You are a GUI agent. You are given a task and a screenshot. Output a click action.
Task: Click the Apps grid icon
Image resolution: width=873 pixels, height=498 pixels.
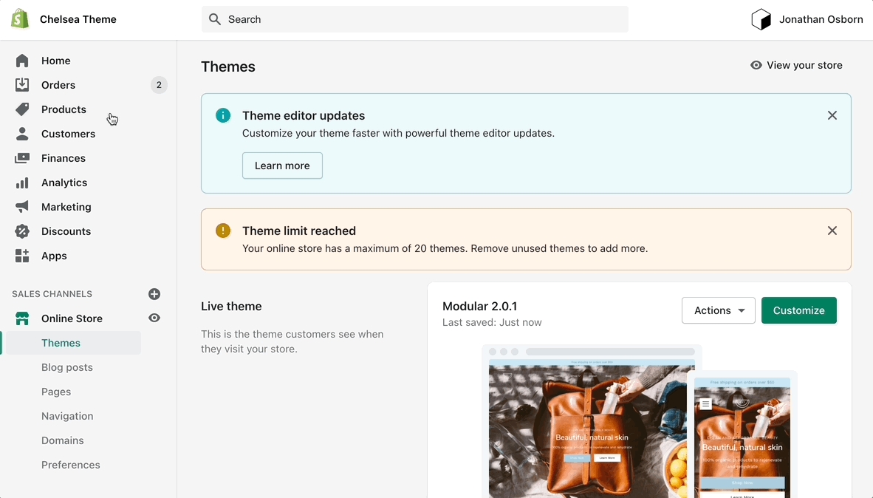point(22,256)
